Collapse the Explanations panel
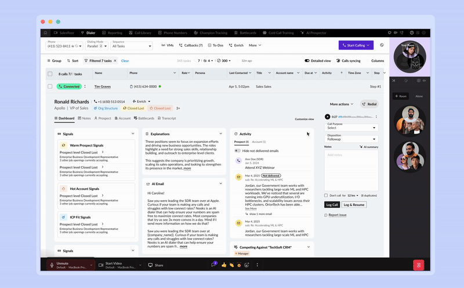Screen dimensions: 464x288 pyautogui.click(x=221, y=134)
